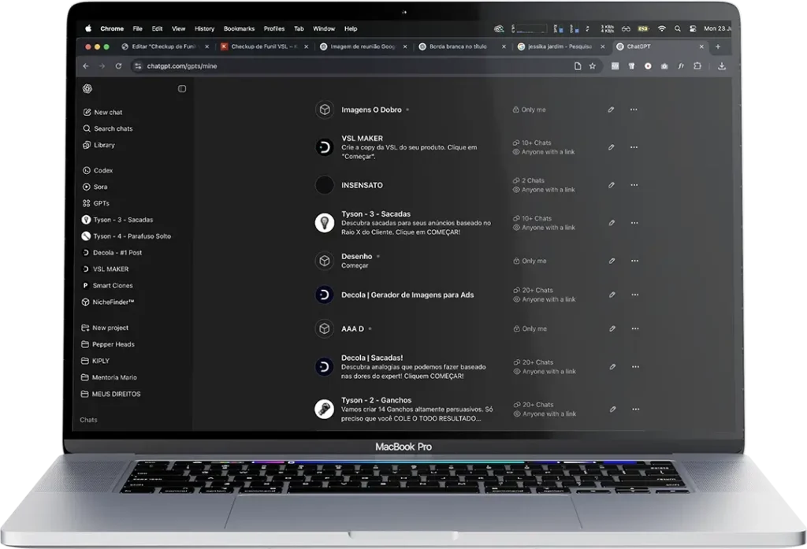Open the Wi-Fi status menu
This screenshot has height=549, width=807.
pyautogui.click(x=662, y=29)
